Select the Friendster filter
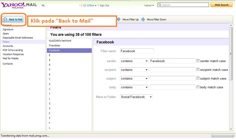The image size is (236, 139). coord(54,45)
